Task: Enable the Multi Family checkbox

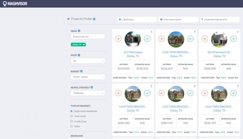Action: tap(72, 116)
